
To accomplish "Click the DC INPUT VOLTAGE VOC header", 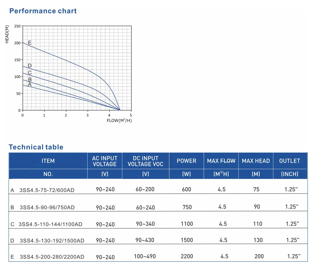I will tap(145, 161).
